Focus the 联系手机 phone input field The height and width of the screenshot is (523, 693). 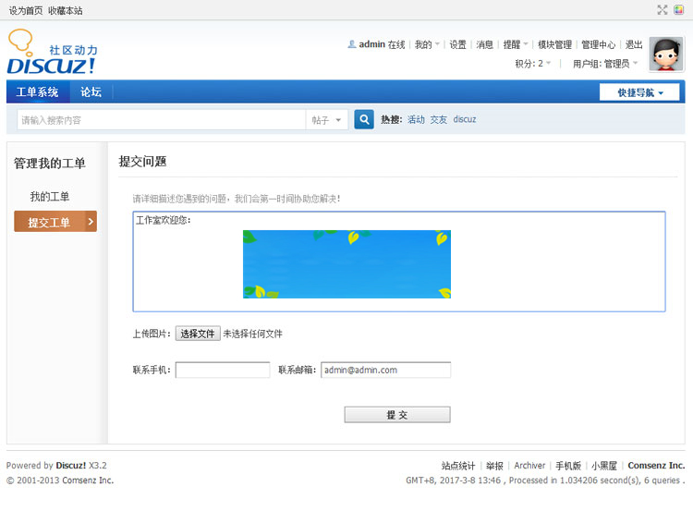point(223,370)
